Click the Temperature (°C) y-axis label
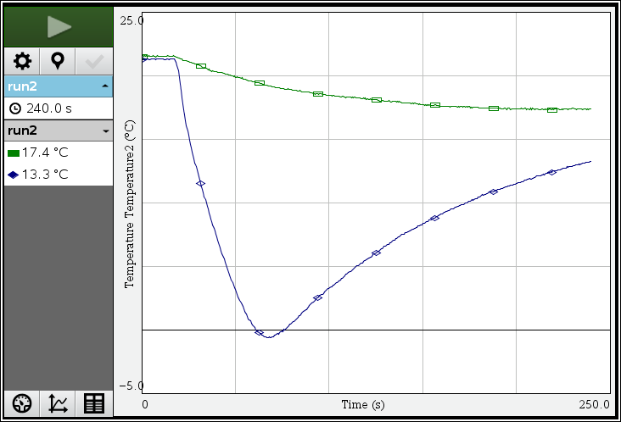 click(130, 203)
